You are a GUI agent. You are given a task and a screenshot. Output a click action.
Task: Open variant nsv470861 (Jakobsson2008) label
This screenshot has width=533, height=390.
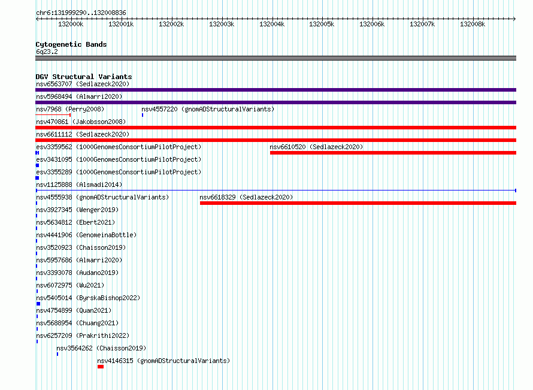click(x=81, y=122)
